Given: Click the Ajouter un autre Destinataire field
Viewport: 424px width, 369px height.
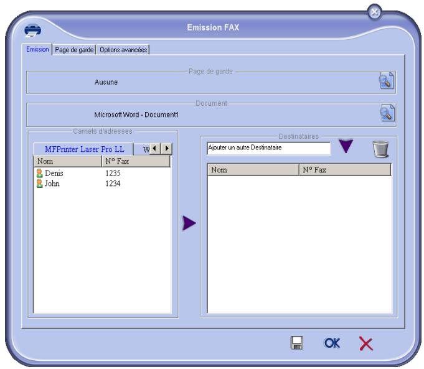Looking at the screenshot, I should tap(268, 148).
